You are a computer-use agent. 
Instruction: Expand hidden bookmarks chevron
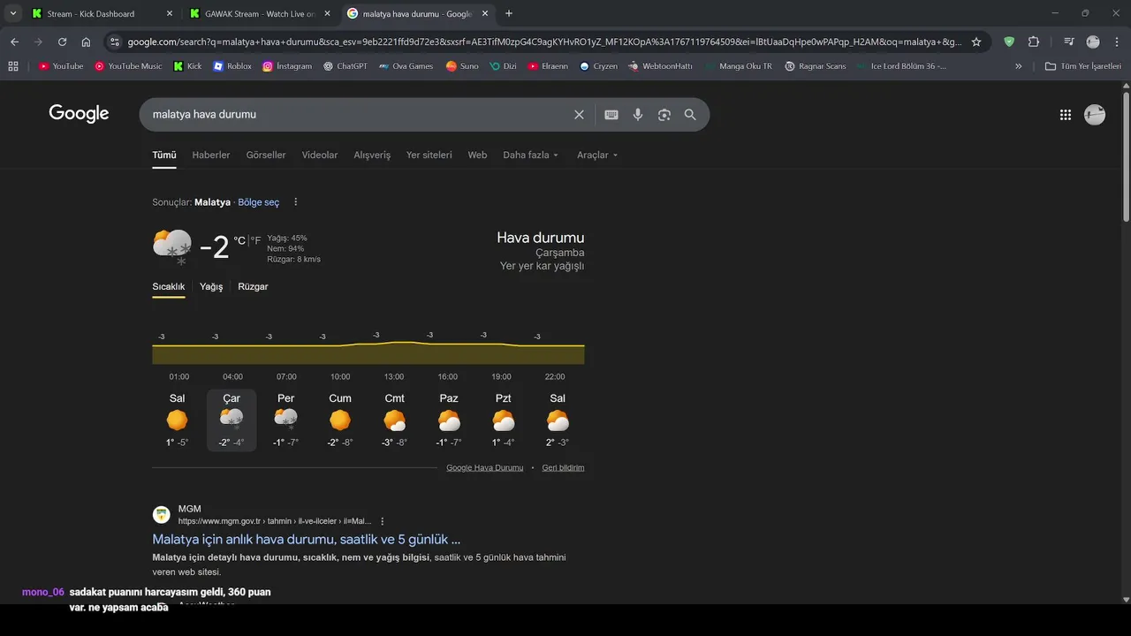tap(1018, 66)
